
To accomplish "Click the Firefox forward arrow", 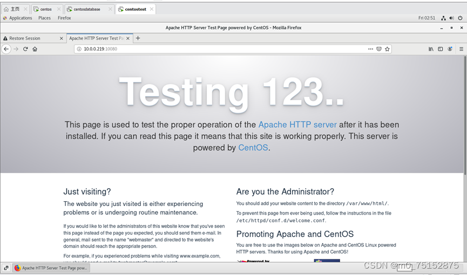I will coord(16,49).
